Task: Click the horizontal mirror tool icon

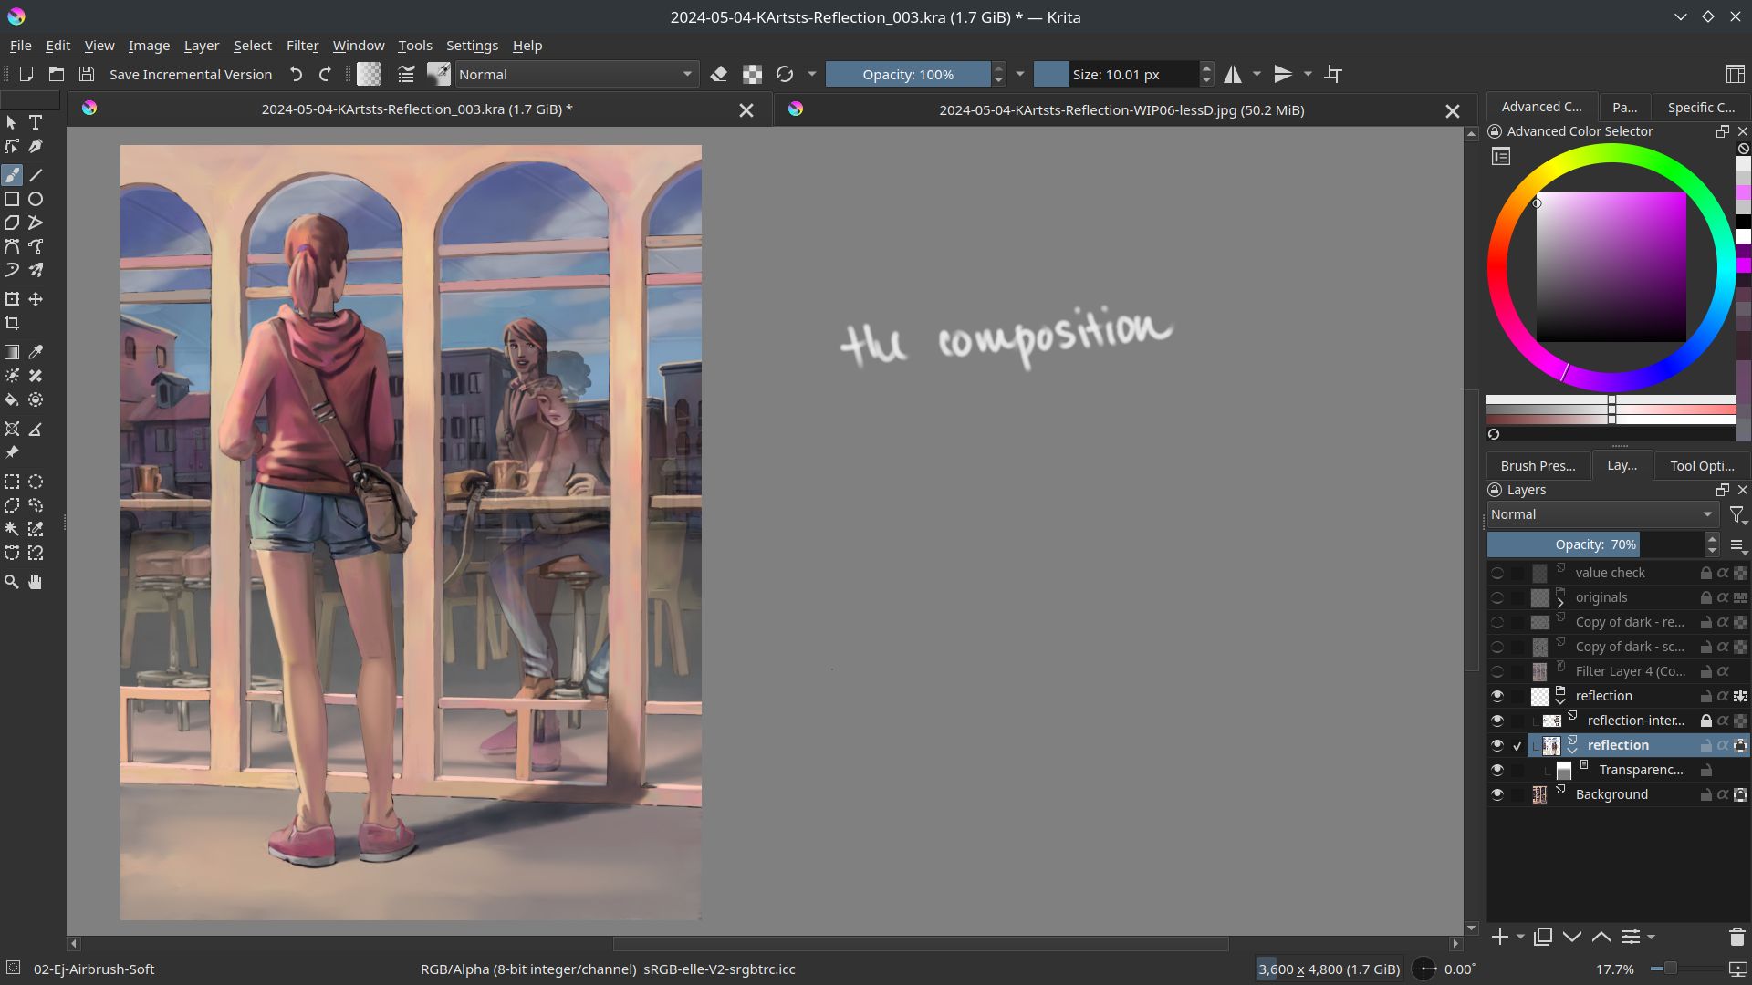Action: pos(1233,75)
